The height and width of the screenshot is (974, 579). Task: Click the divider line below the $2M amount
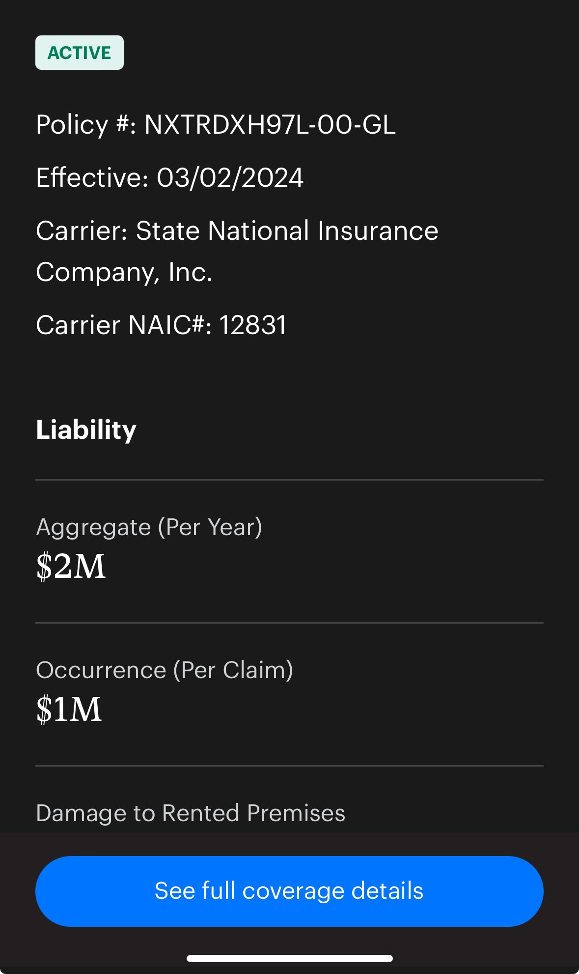click(x=289, y=623)
